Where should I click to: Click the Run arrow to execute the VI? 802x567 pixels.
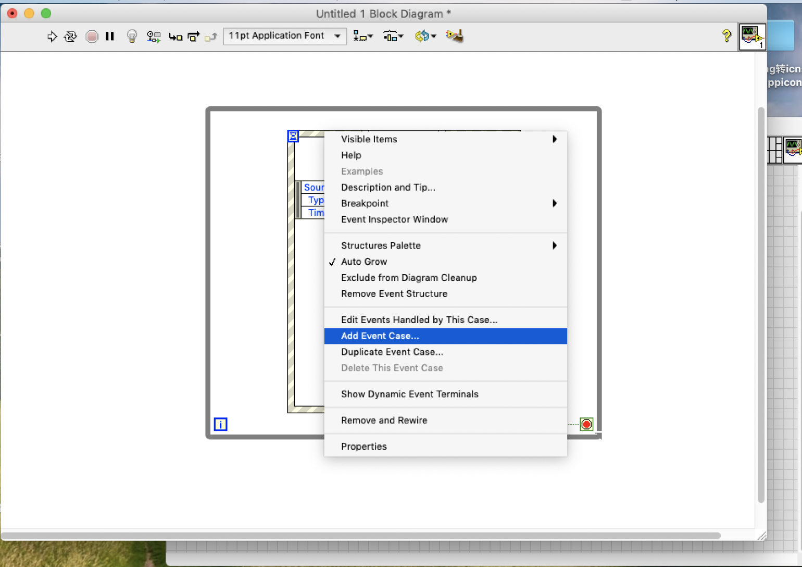52,36
